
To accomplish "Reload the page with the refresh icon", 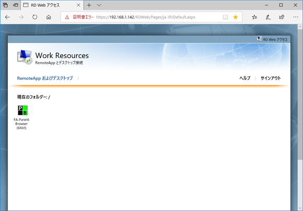I will click(35, 17).
